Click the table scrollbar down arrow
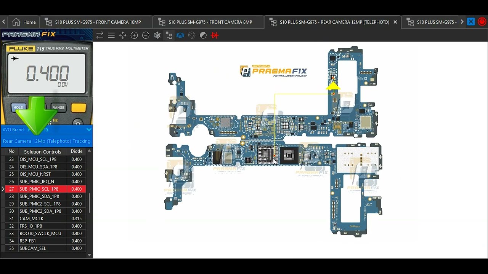The width and height of the screenshot is (488, 274). coord(89,255)
